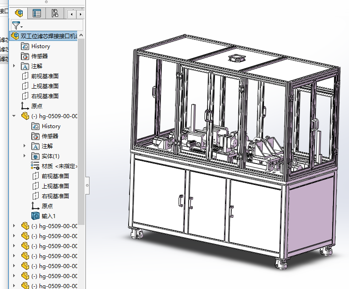Click the 材质 <未指定> material icon
349x289 pixels.
(35, 166)
